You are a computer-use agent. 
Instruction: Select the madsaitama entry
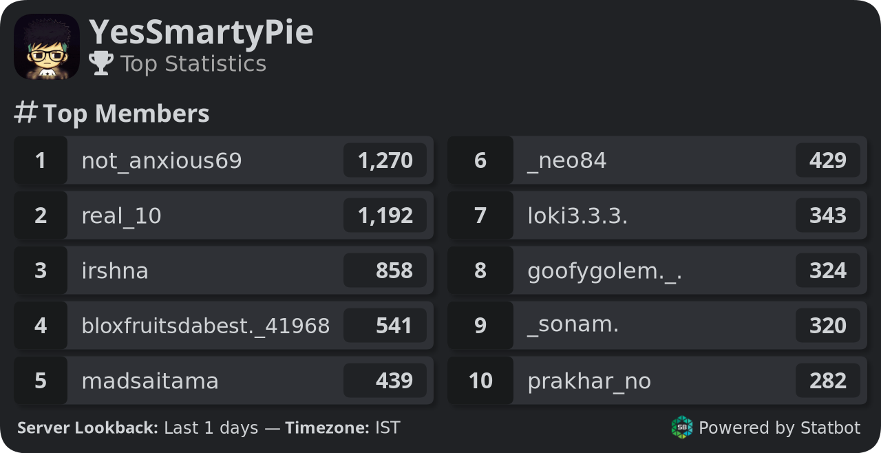(x=224, y=381)
